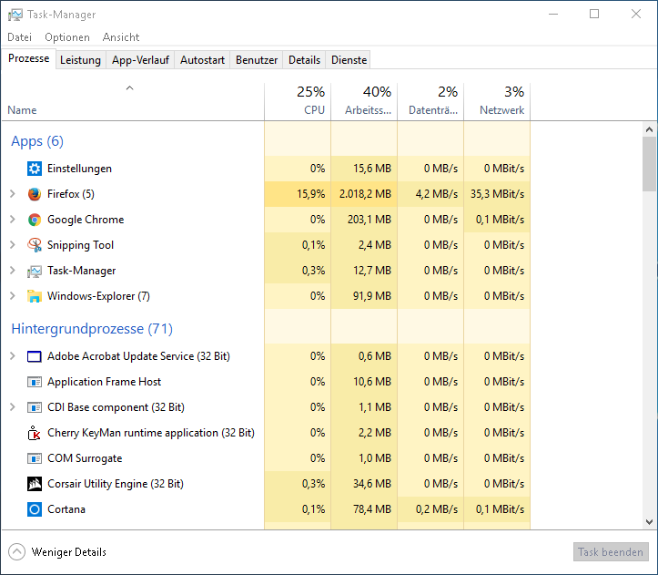Screen dimensions: 658x575
Task: Sort by the CPU column header
Action: click(298, 102)
